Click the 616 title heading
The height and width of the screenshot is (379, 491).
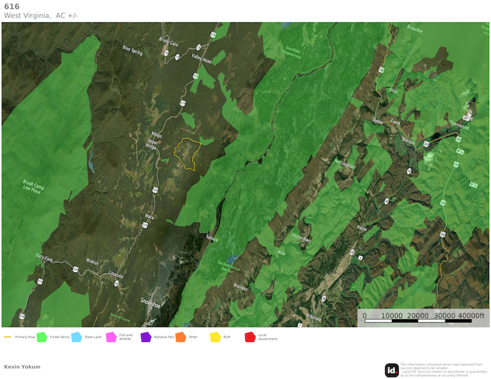click(12, 7)
